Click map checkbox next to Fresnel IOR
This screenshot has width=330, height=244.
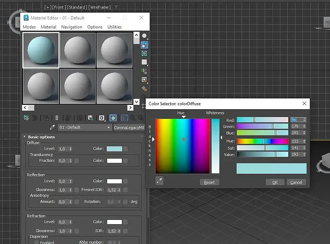click(x=126, y=190)
